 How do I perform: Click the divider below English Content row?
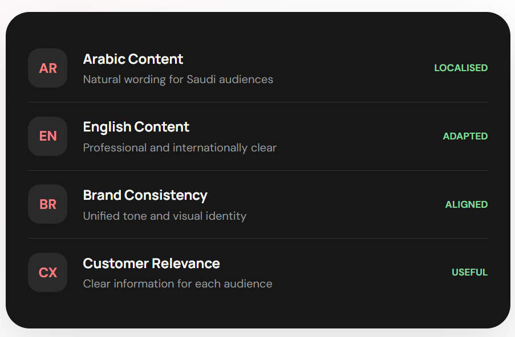(258, 170)
